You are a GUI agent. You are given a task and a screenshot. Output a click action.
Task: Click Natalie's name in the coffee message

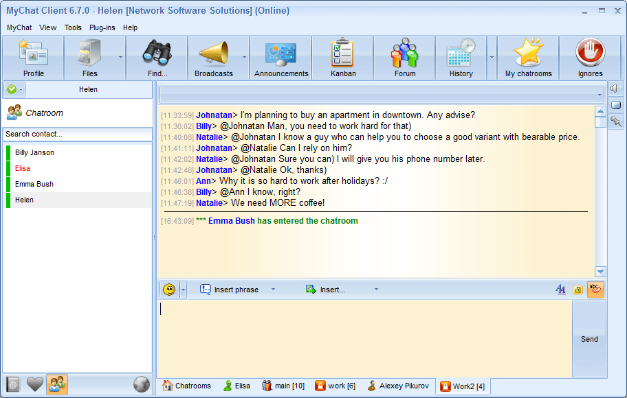coord(209,203)
